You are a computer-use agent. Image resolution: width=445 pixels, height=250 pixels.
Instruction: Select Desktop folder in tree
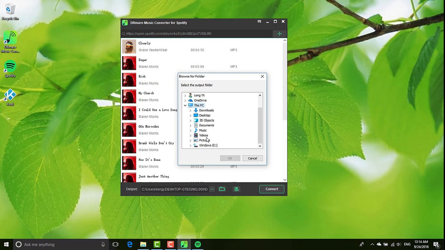[205, 115]
